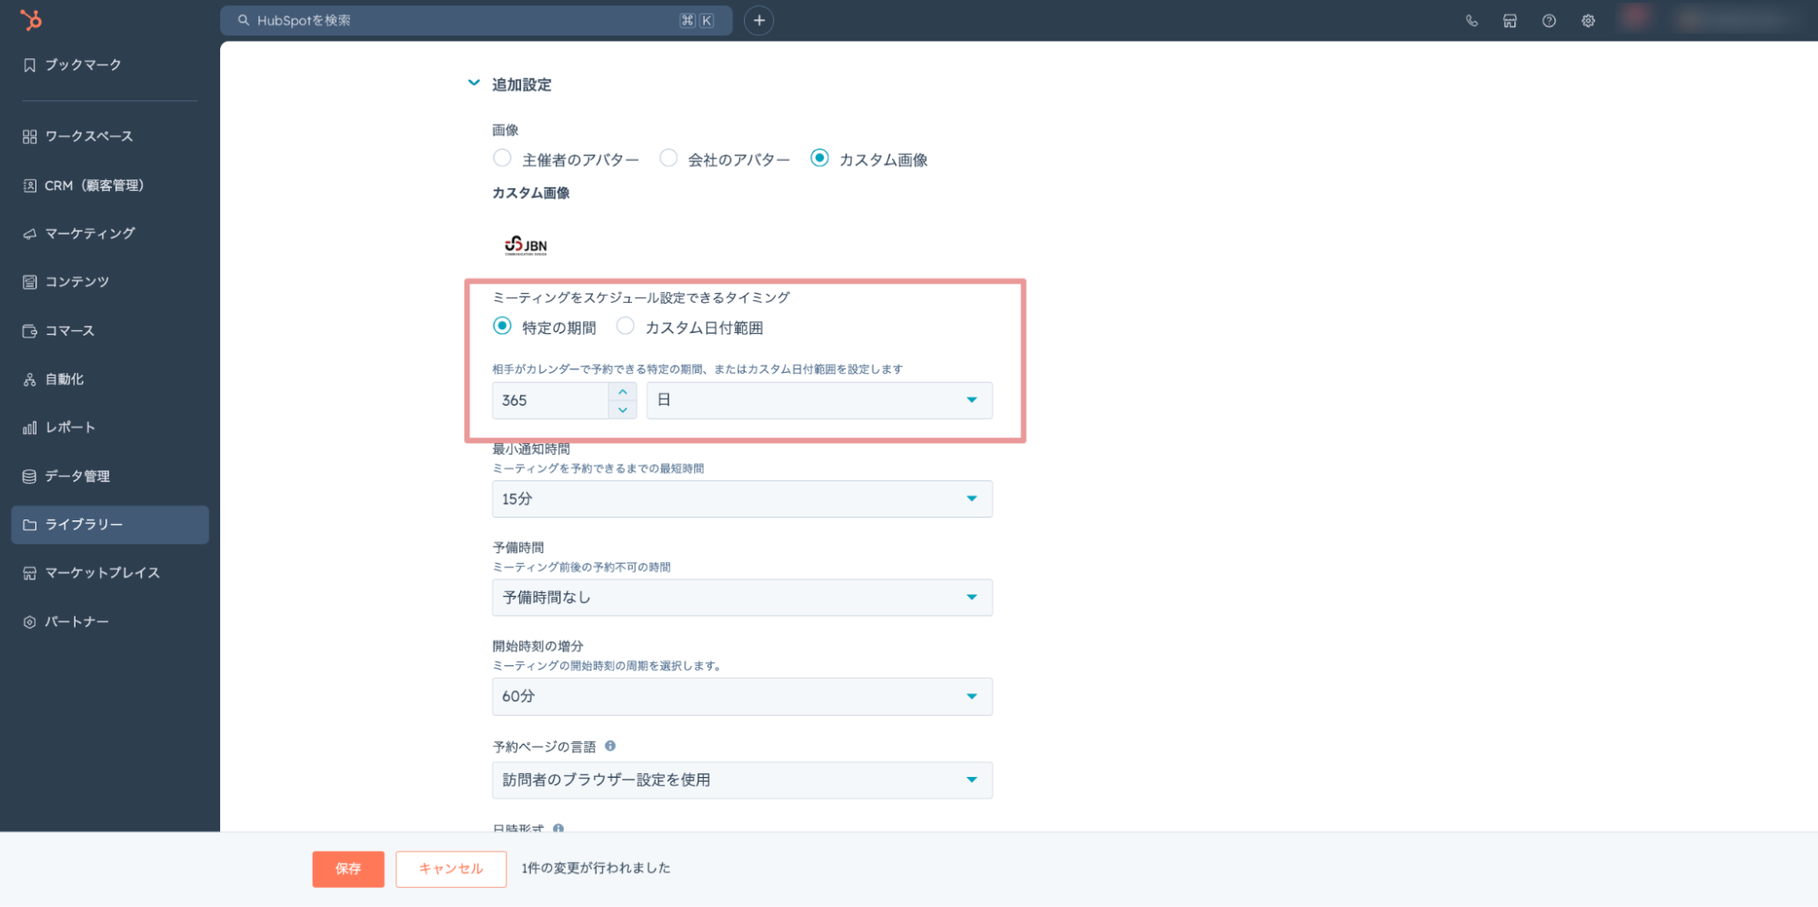The height and width of the screenshot is (907, 1818).
Task: Open the help question mark icon
Action: pos(1549,21)
